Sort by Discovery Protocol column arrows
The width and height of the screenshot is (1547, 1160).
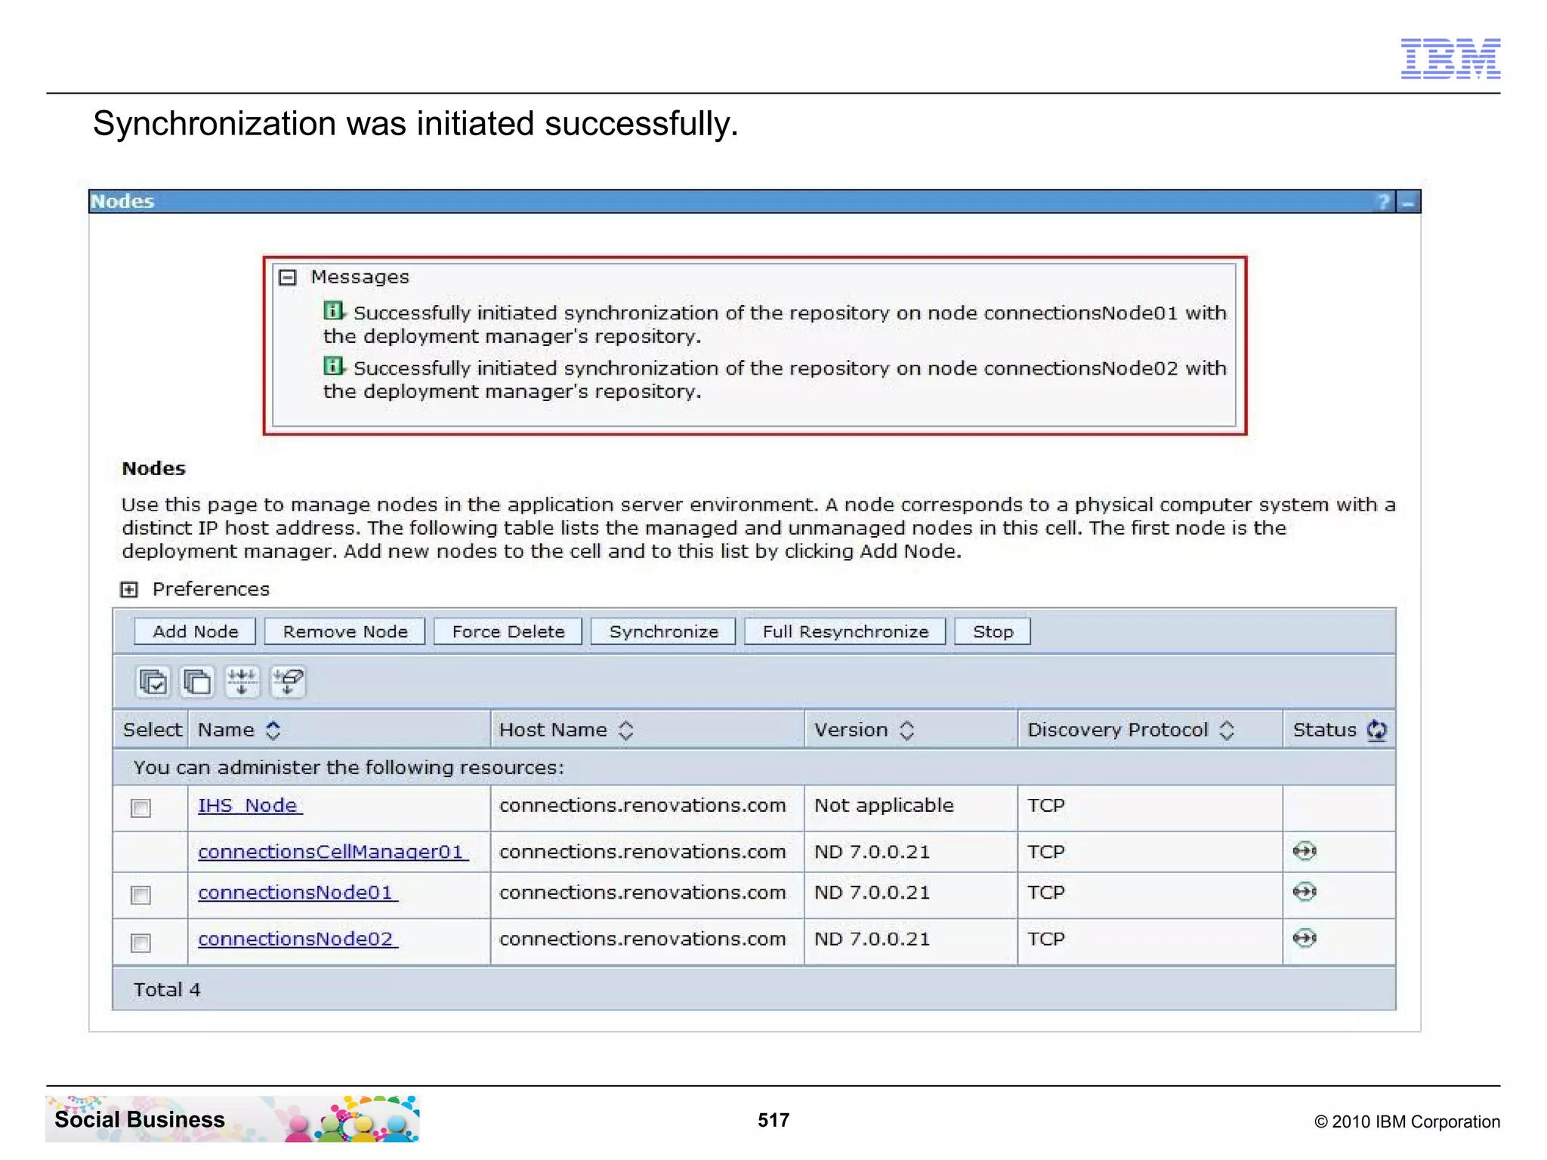pyautogui.click(x=1227, y=730)
